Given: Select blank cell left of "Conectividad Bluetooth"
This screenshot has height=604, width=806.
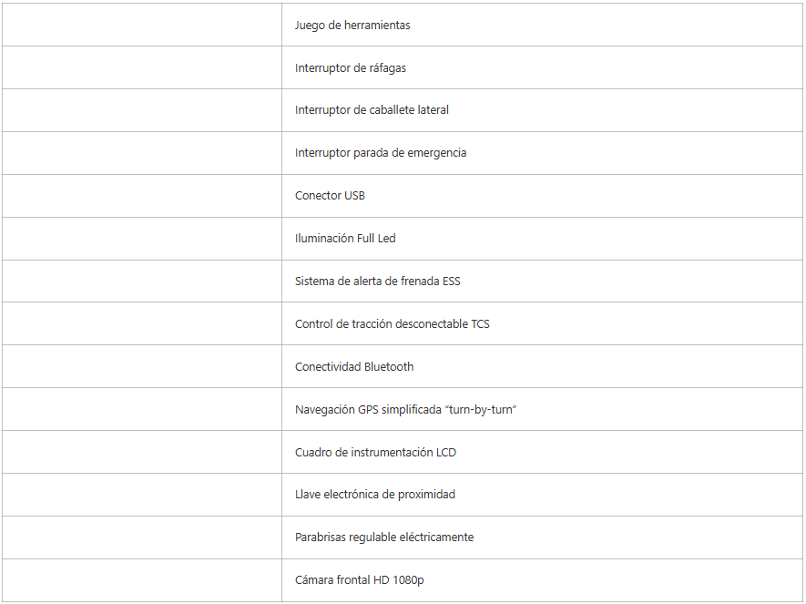Looking at the screenshot, I should click(142, 367).
